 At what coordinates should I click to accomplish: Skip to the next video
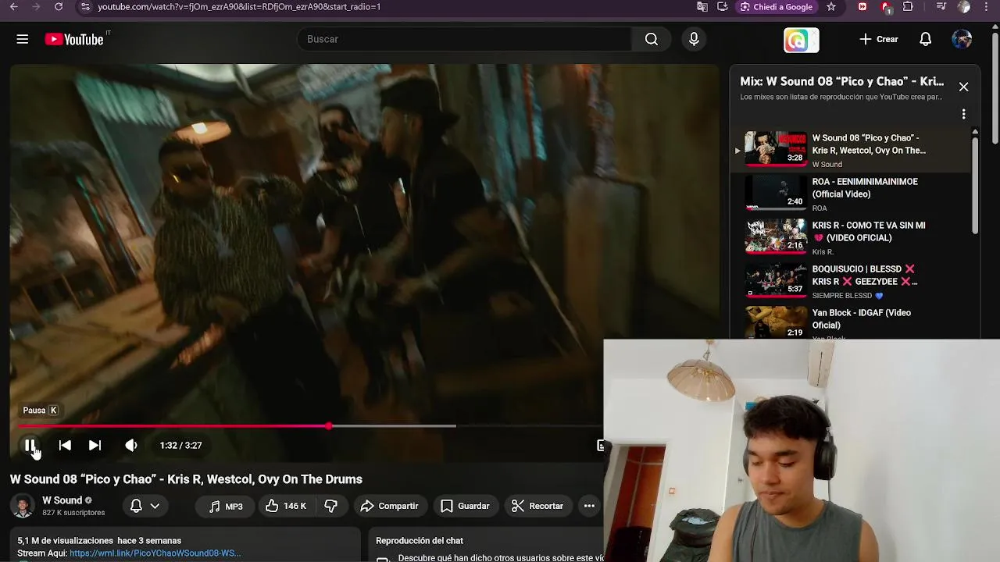tap(95, 445)
